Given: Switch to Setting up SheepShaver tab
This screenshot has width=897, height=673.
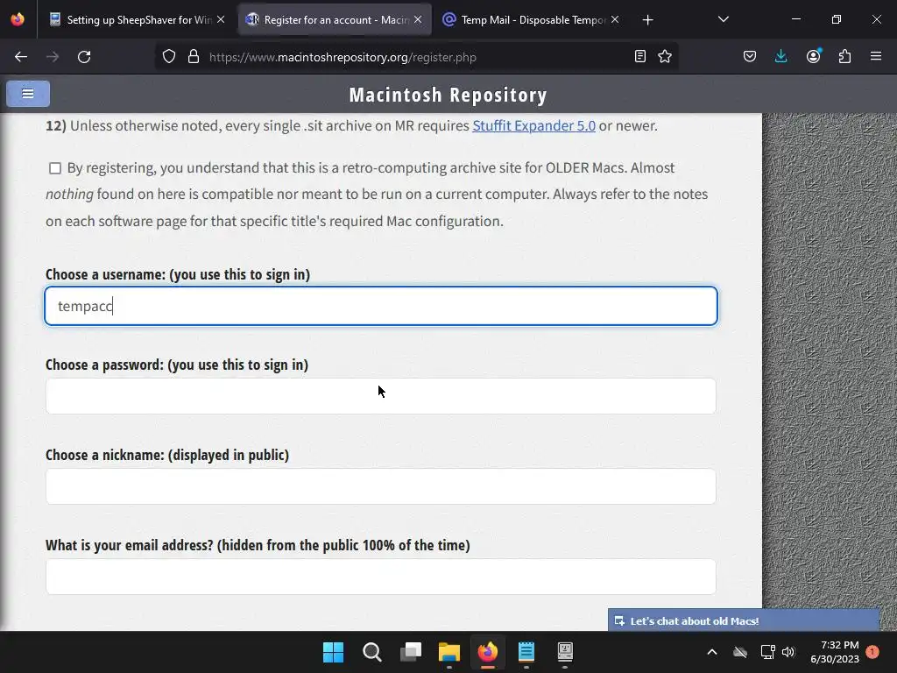Looking at the screenshot, I should point(138,19).
